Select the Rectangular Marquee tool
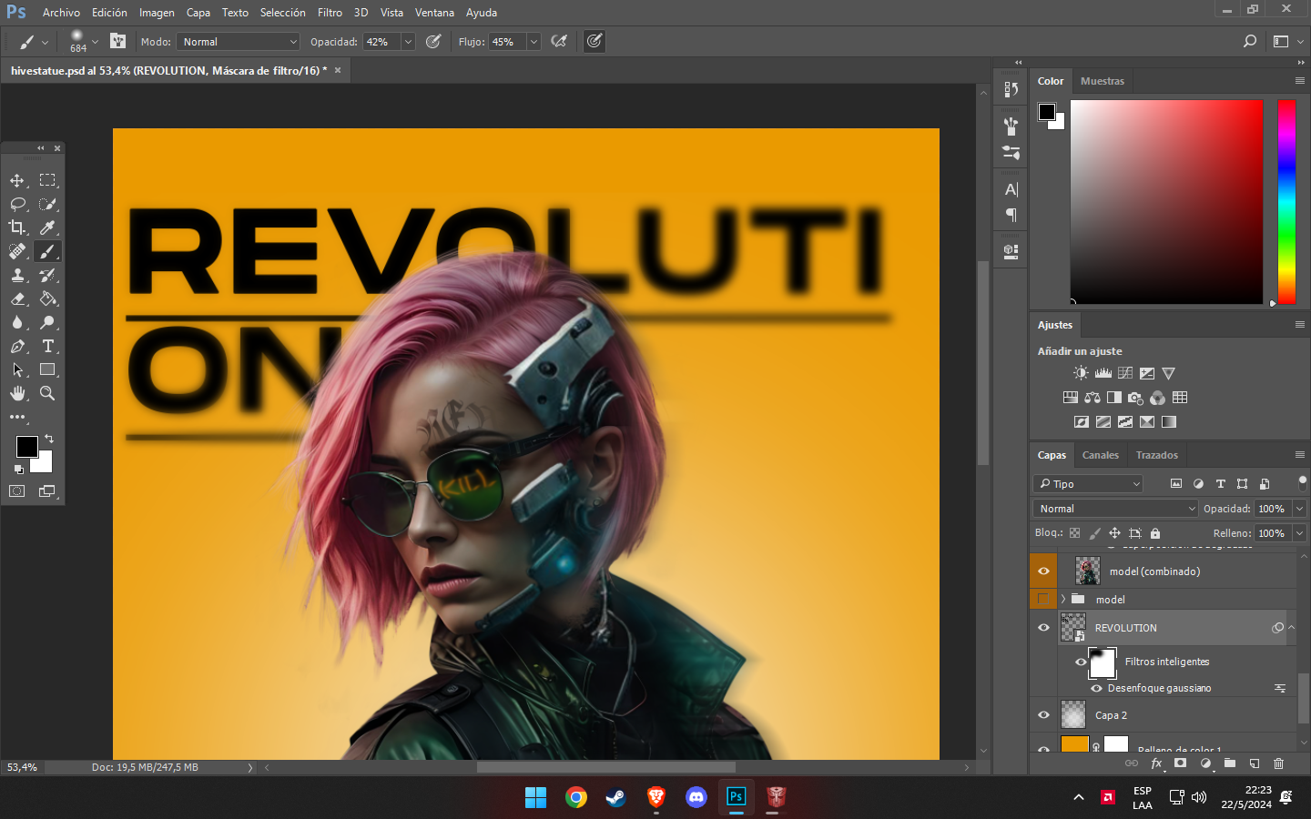Screen dimensions: 1311x819 [47, 180]
